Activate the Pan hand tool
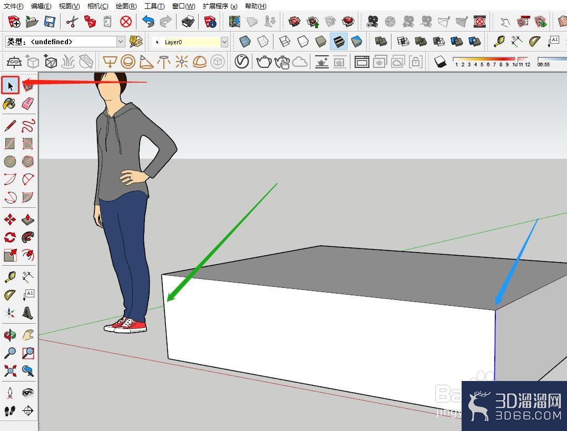The width and height of the screenshot is (567, 431). [x=28, y=335]
